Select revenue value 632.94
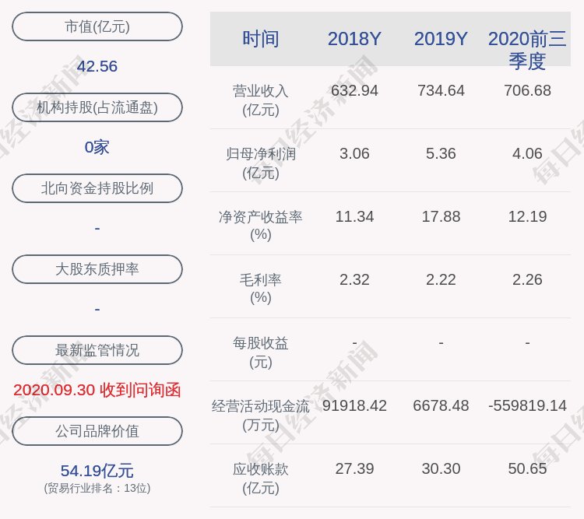 point(354,90)
